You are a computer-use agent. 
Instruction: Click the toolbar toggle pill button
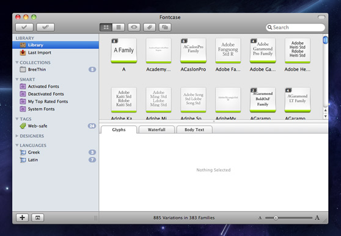click(x=321, y=17)
